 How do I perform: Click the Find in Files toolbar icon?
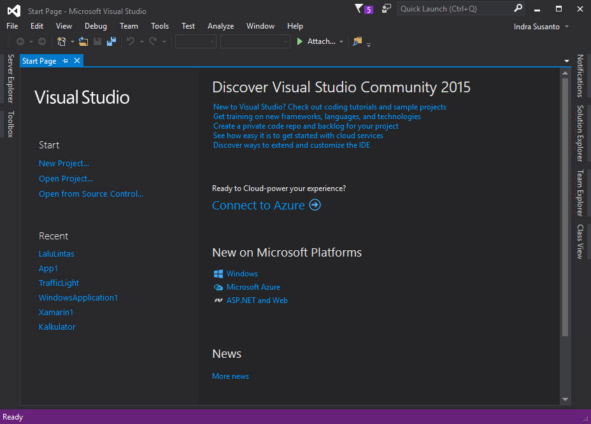pos(357,41)
